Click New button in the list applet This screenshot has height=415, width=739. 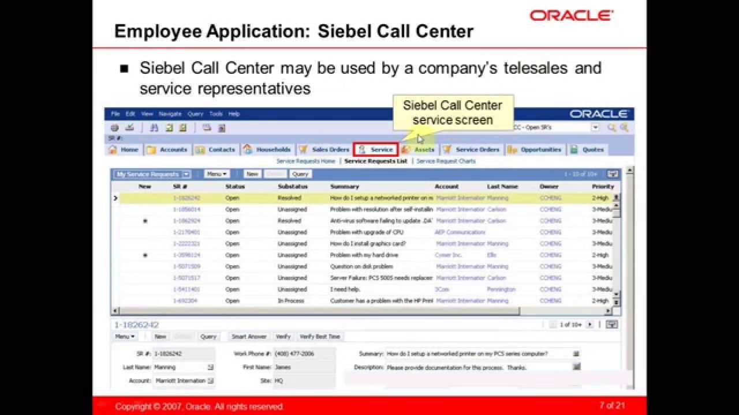252,174
